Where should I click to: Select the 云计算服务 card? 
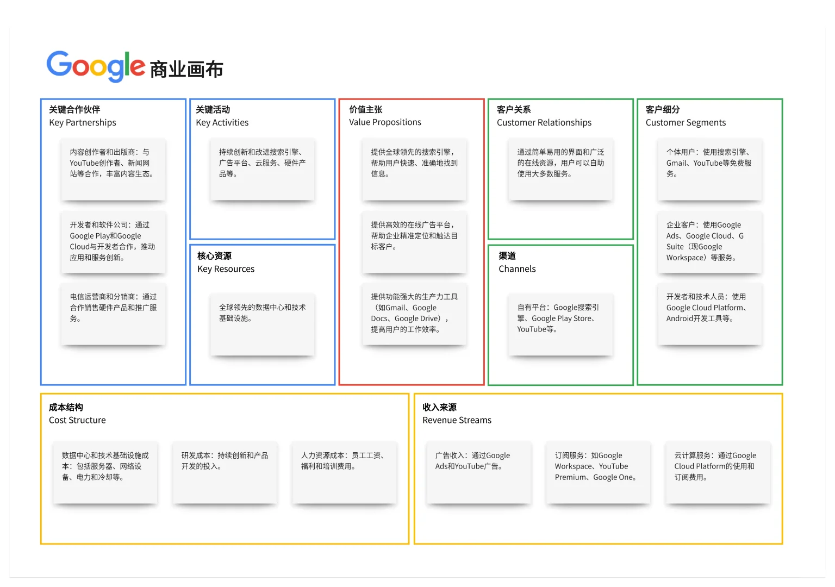[718, 473]
